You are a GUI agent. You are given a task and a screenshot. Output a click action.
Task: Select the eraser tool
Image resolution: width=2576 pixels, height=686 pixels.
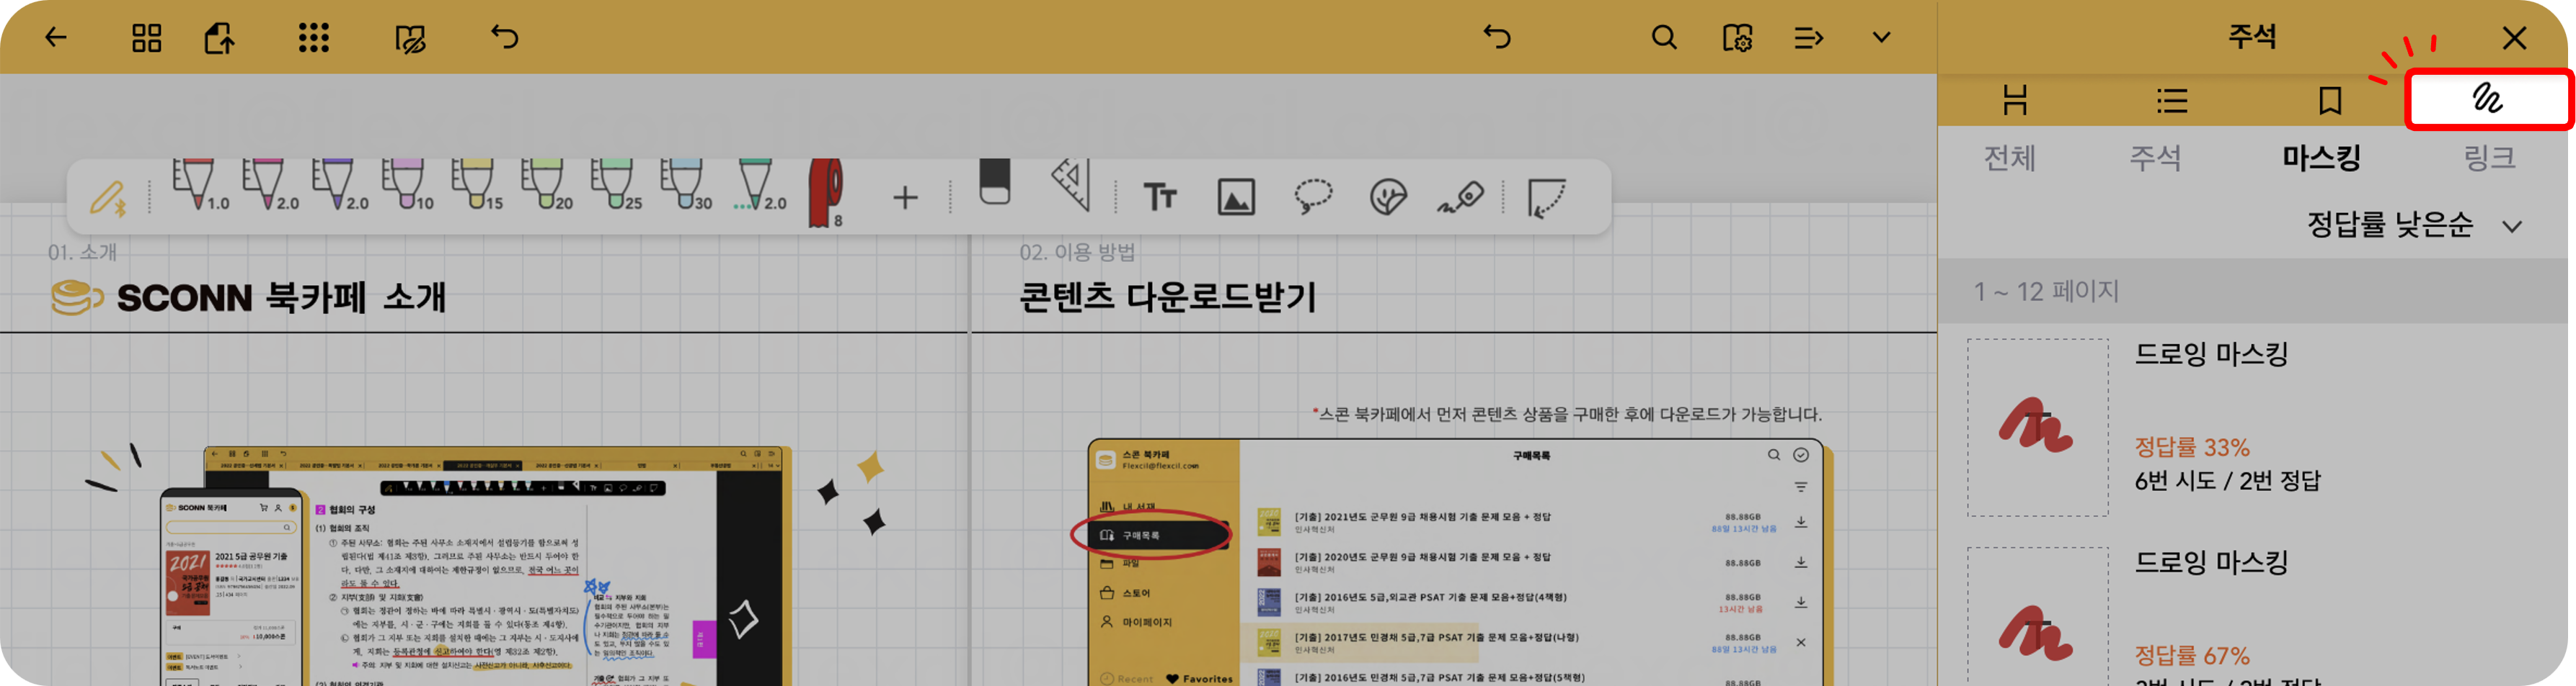click(994, 181)
